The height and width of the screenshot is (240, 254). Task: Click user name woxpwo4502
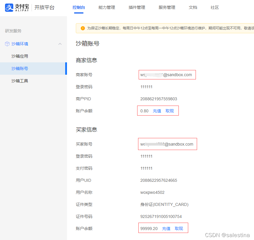tap(152, 192)
